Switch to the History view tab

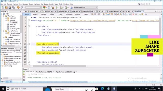click(86, 14)
